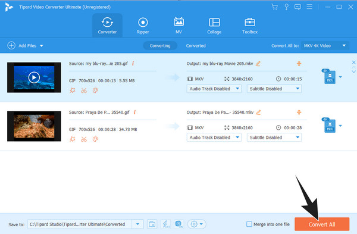The image size is (357, 234).
Task: Click the Convert All button
Action: click(x=322, y=224)
